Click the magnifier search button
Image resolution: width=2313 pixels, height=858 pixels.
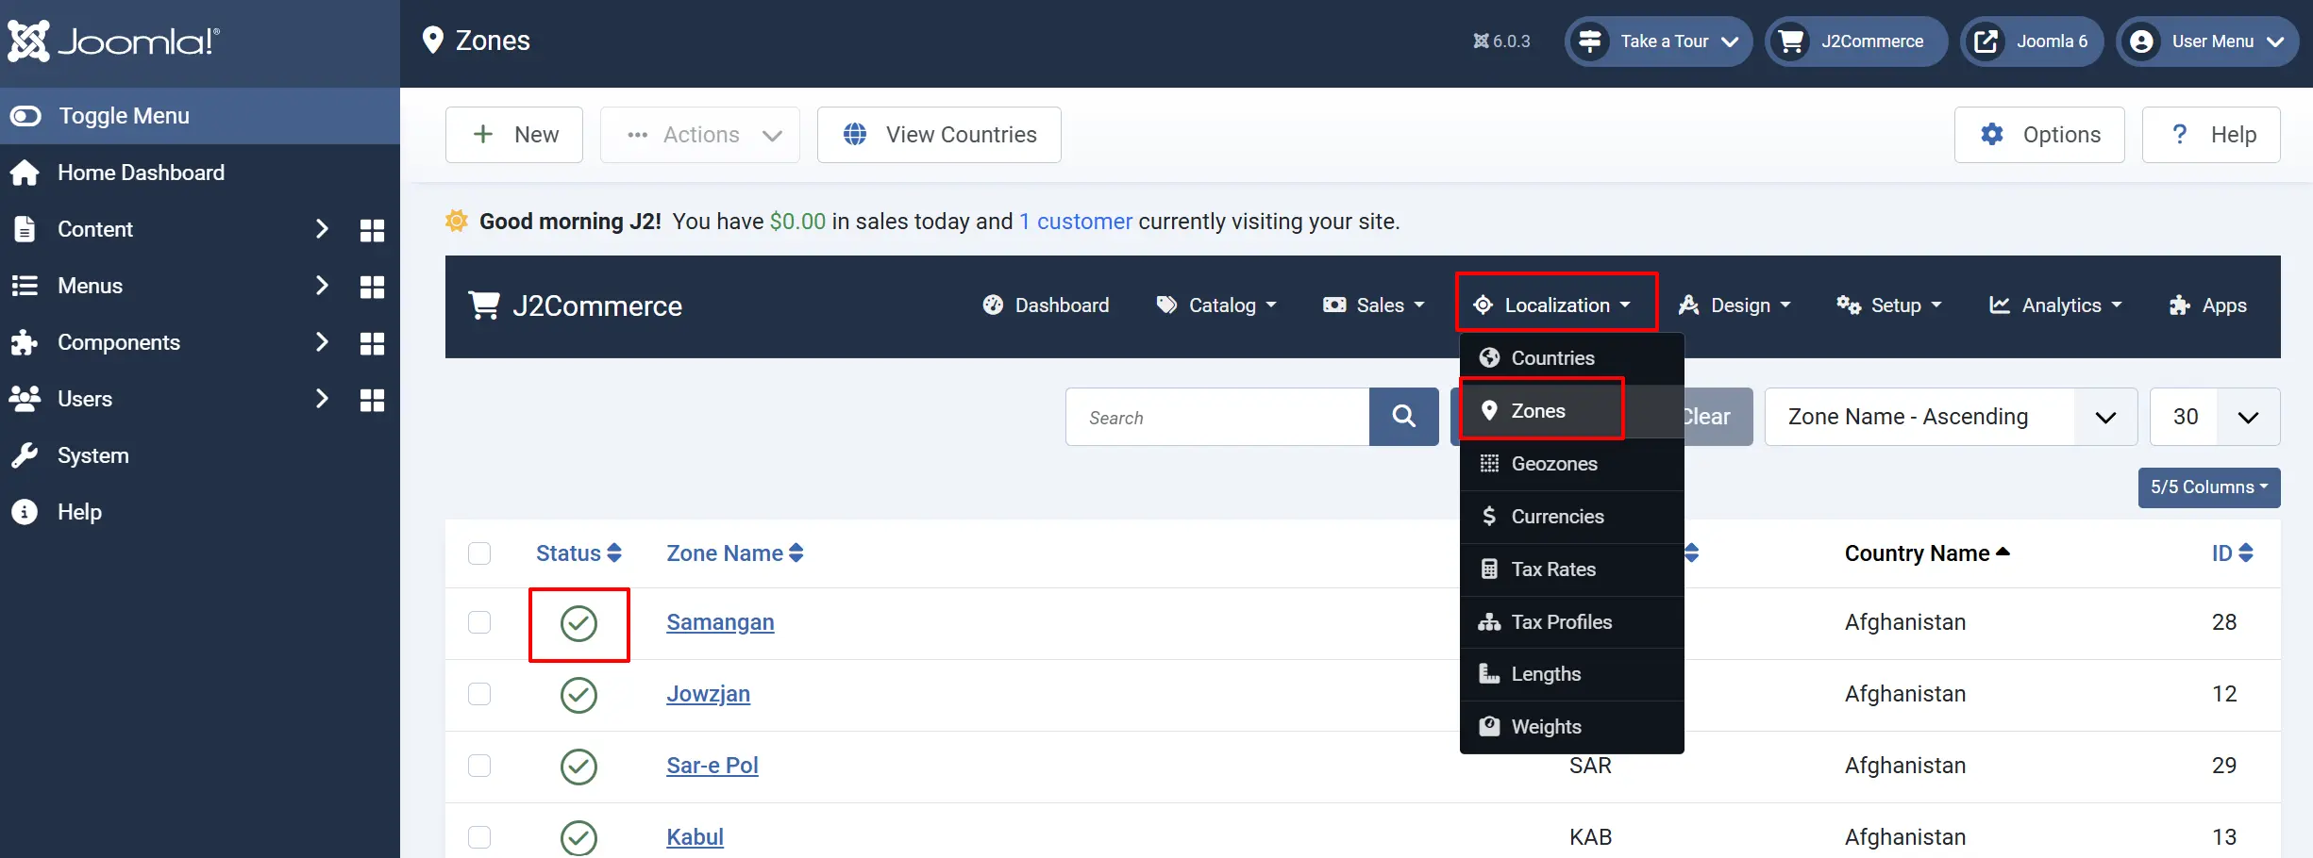coord(1403,417)
